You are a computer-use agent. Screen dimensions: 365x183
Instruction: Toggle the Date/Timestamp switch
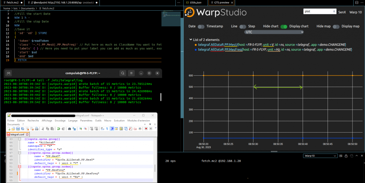coord(201,27)
